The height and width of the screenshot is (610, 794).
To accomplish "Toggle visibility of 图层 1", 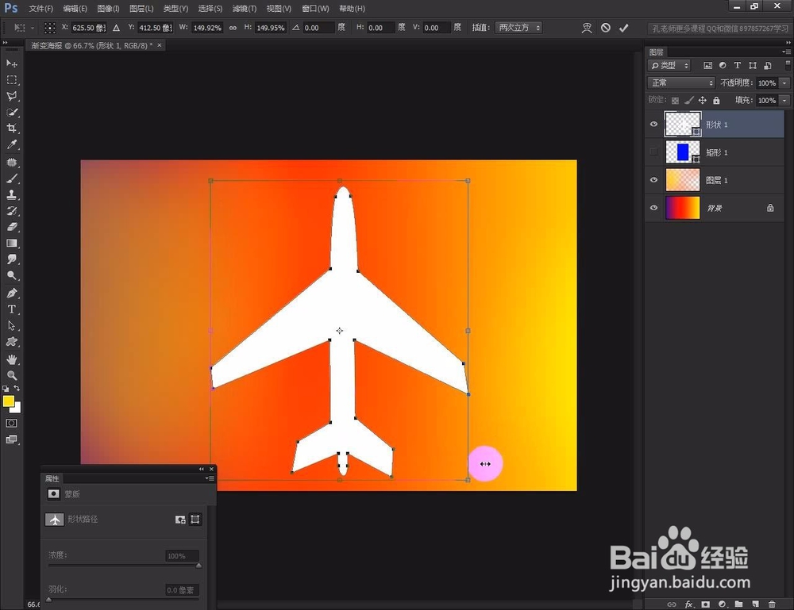I will point(653,180).
